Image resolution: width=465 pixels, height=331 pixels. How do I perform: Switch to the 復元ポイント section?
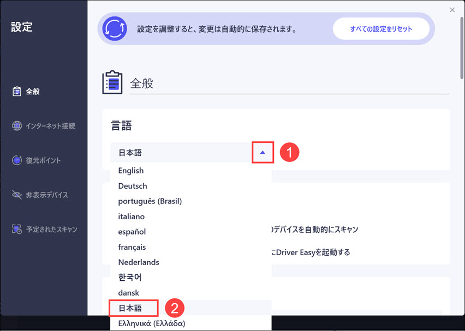43,160
